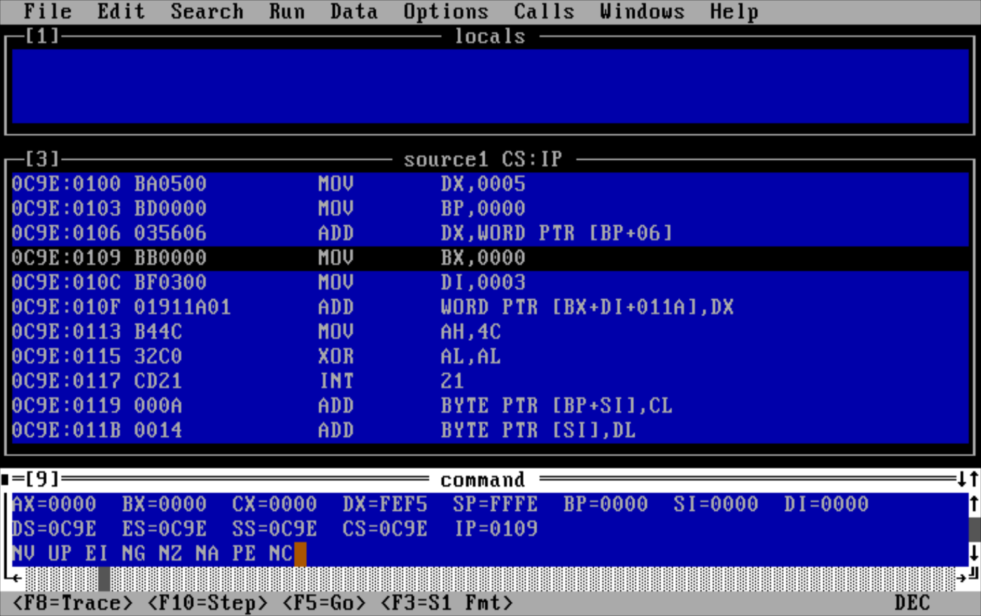Click the command window horizontal scroll thumb
Image resolution: width=981 pixels, height=616 pixels.
point(104,579)
